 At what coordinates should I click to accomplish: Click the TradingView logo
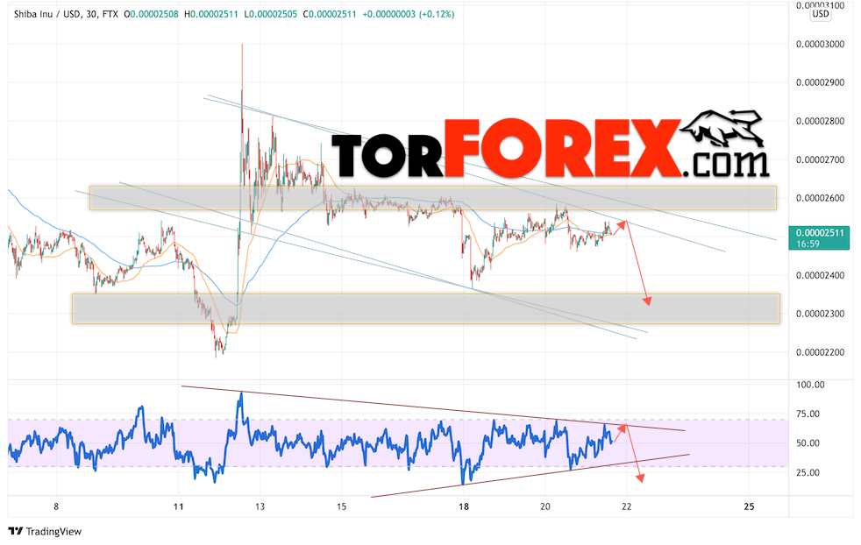point(45,531)
